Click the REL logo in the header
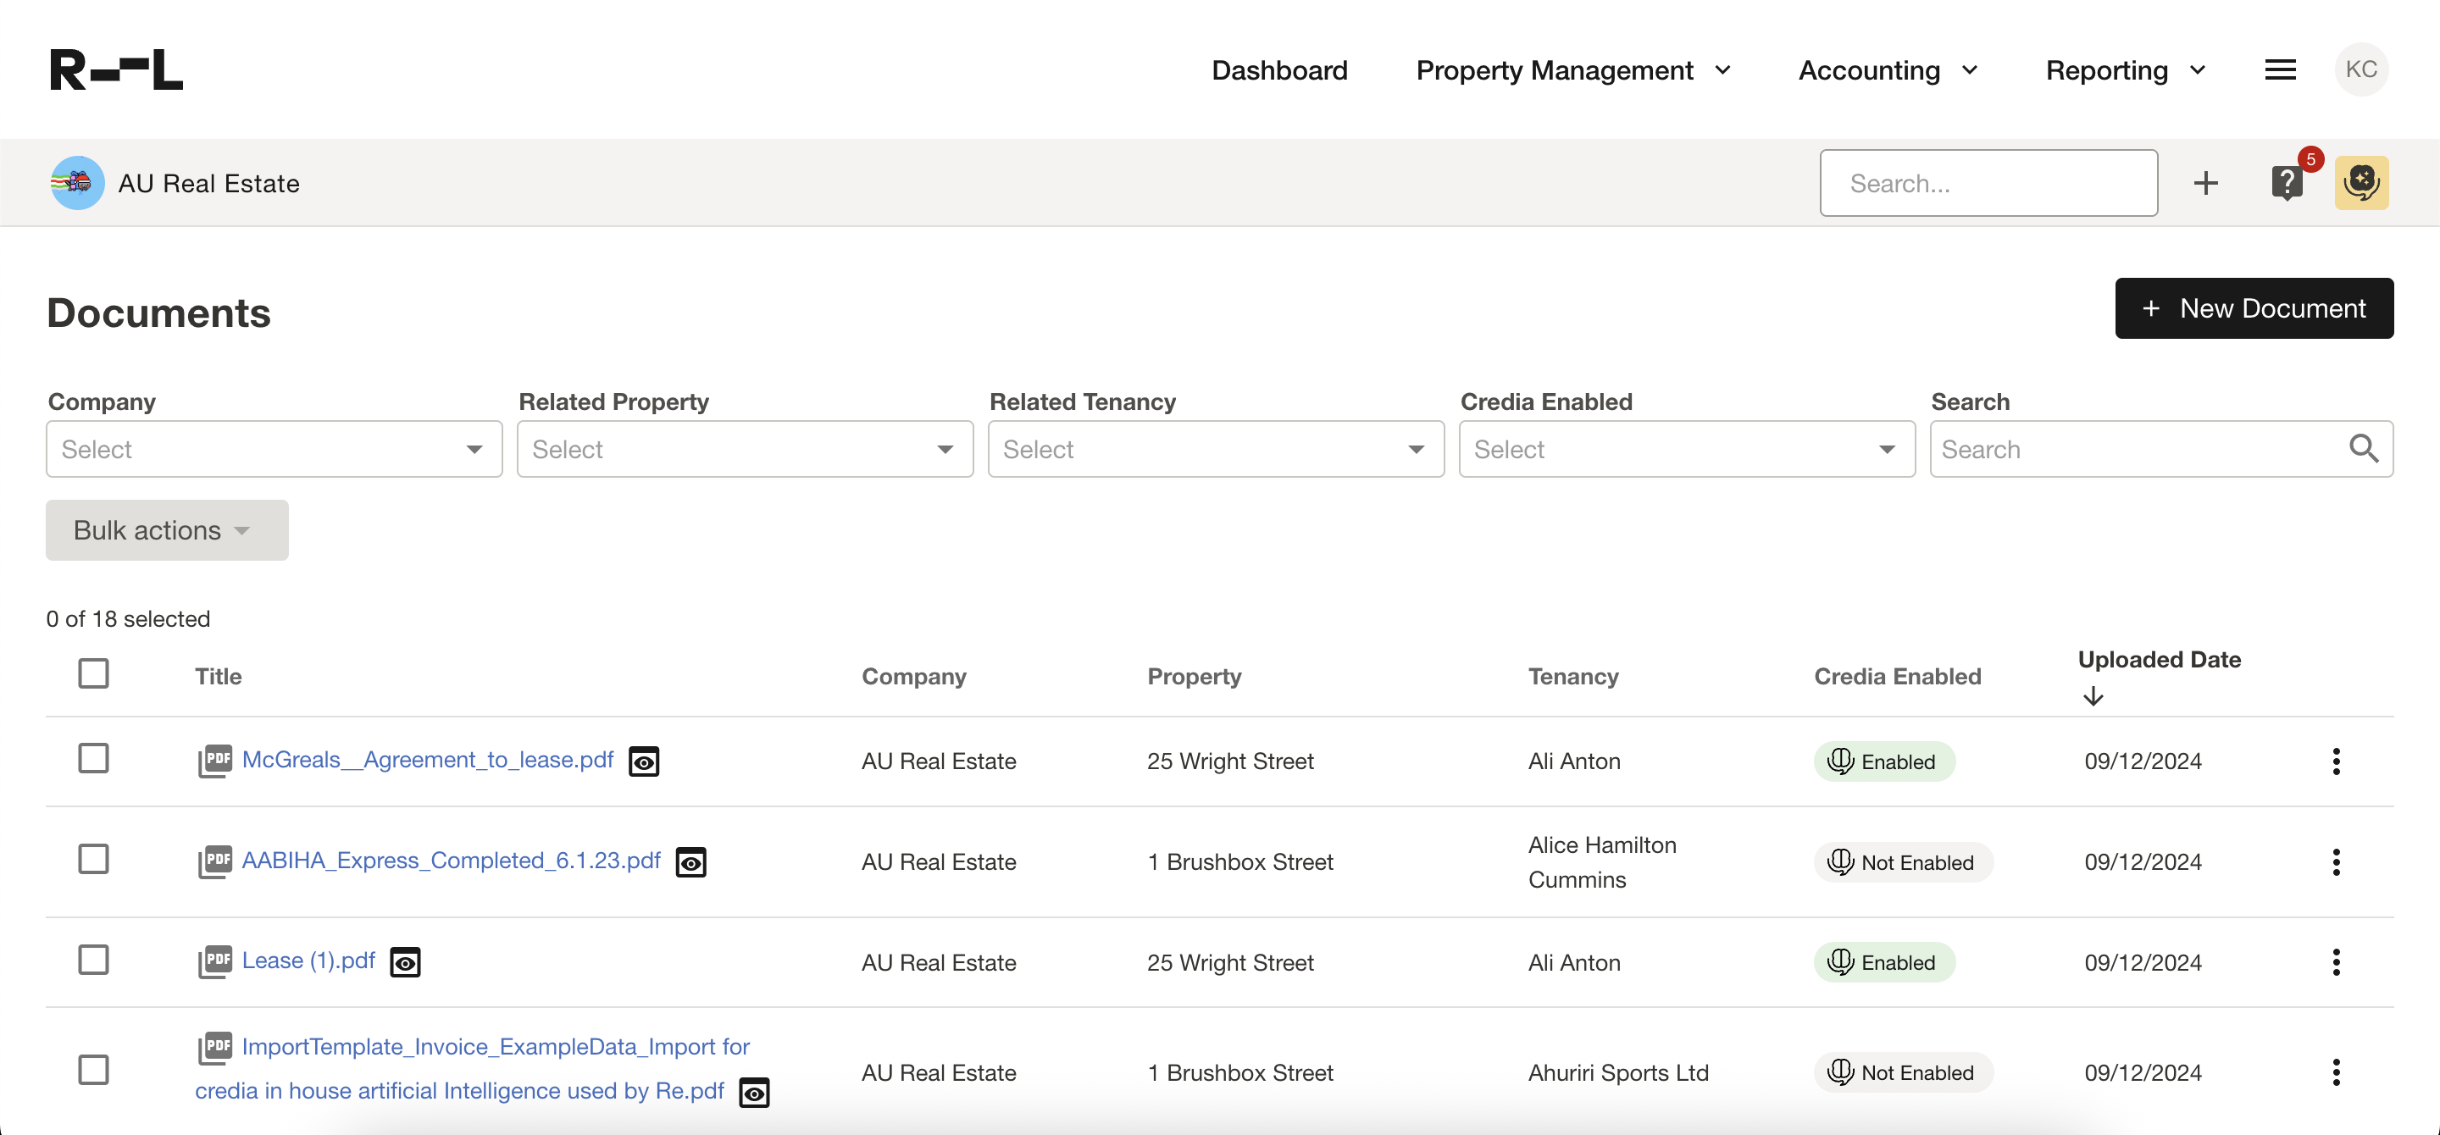 [x=117, y=70]
